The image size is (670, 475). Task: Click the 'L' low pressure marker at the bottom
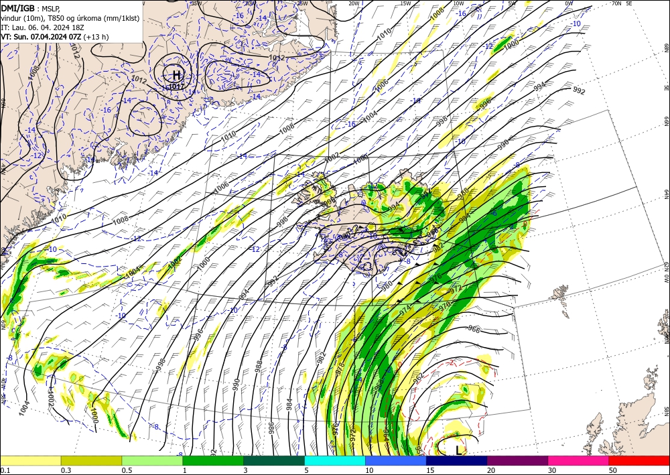click(x=458, y=450)
